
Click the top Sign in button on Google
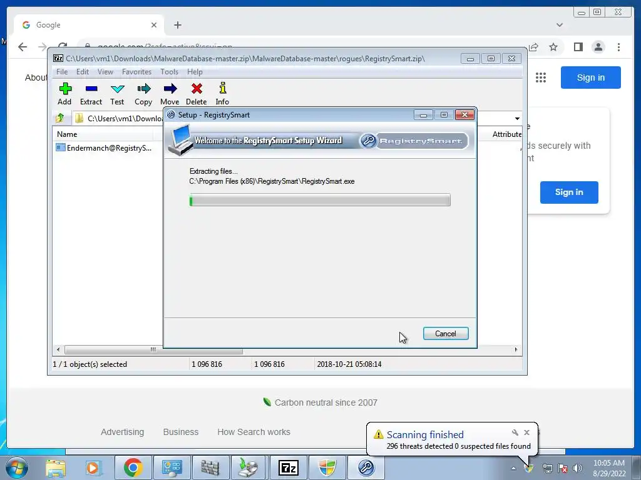click(591, 77)
